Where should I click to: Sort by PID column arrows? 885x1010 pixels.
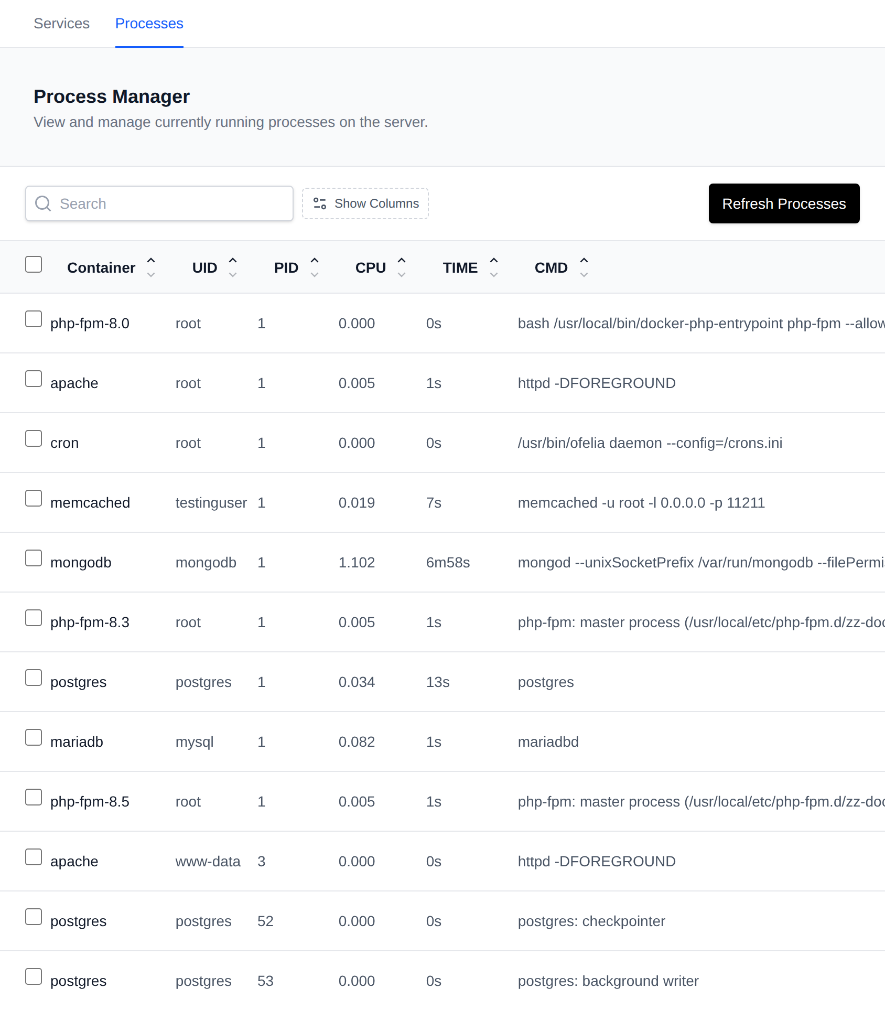[x=315, y=267]
